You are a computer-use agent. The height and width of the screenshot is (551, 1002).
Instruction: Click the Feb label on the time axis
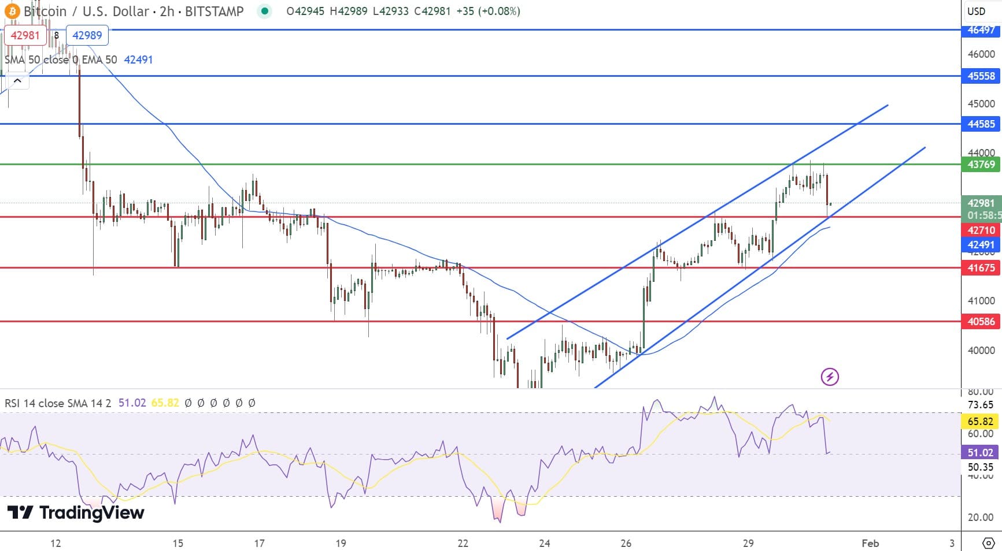870,543
